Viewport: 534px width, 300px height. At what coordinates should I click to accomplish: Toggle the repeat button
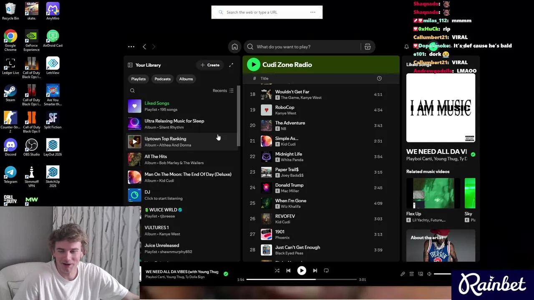pos(326,270)
